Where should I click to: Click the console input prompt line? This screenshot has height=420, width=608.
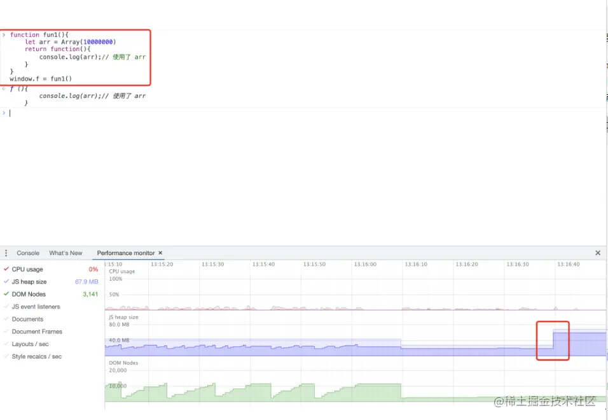(x=303, y=113)
